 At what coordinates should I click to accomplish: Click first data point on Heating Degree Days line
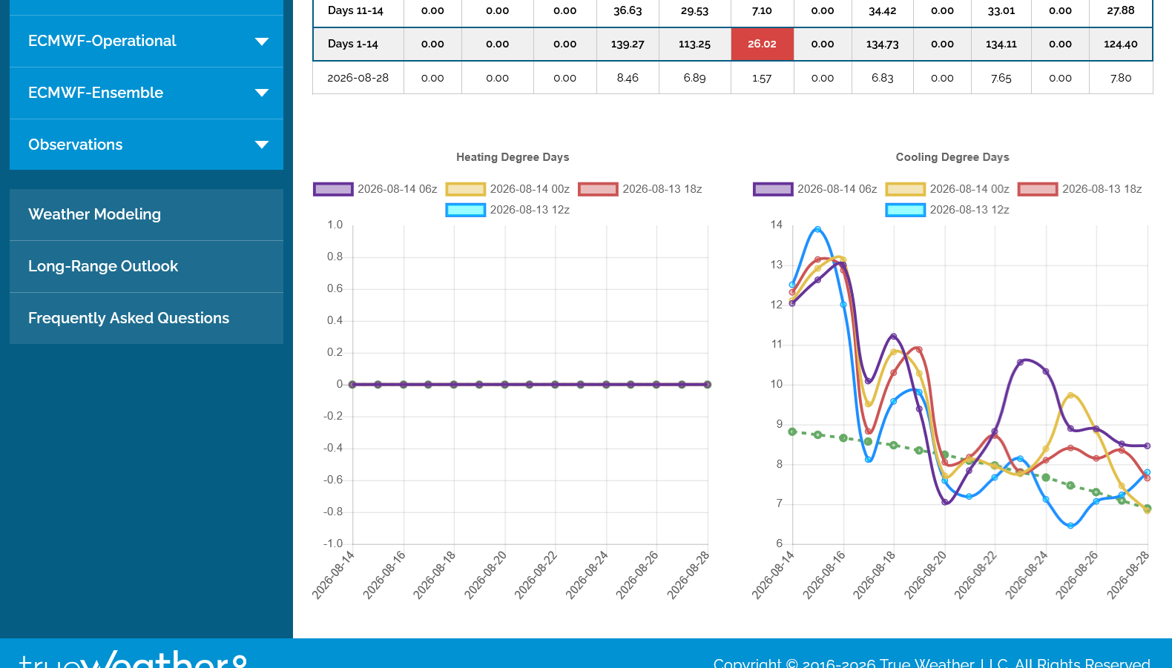tap(352, 385)
